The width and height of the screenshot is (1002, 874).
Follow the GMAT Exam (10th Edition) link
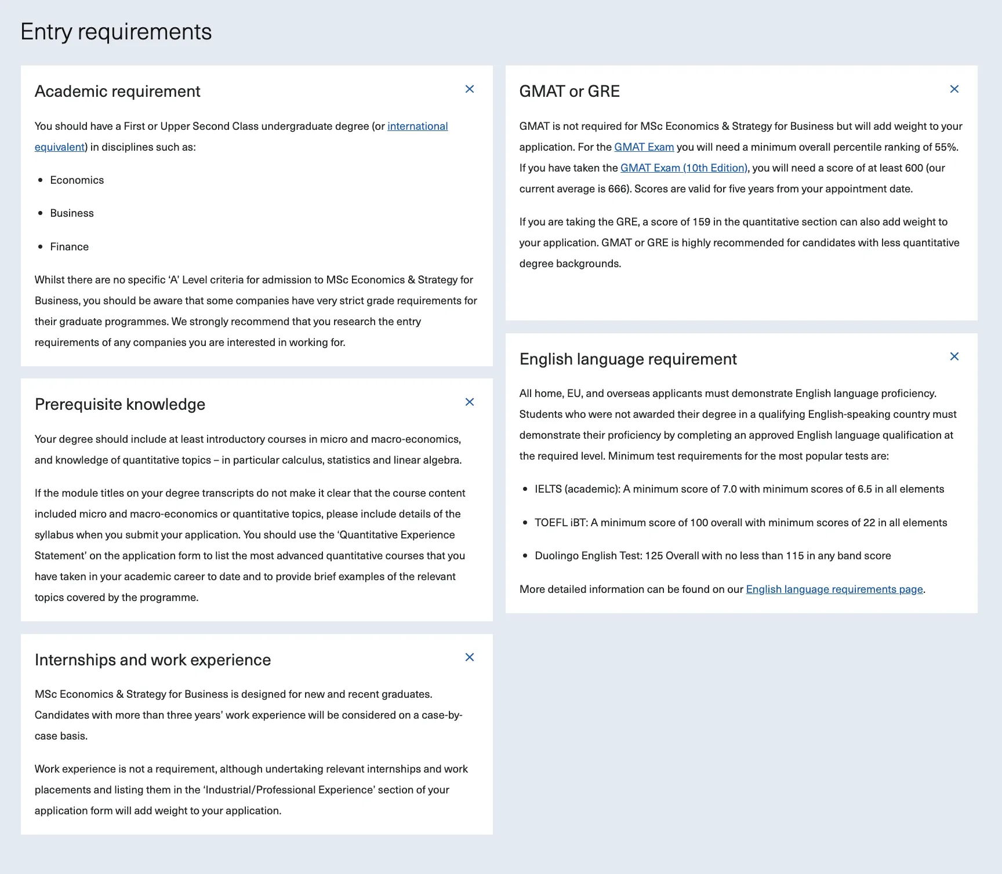[x=684, y=168]
